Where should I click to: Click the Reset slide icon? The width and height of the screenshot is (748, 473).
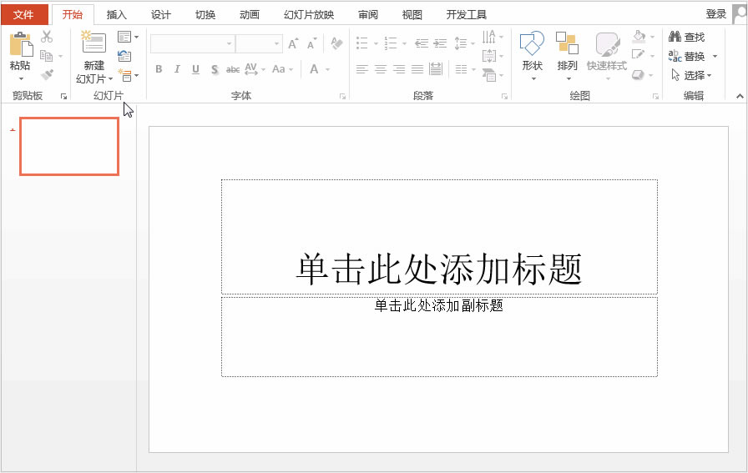(124, 56)
